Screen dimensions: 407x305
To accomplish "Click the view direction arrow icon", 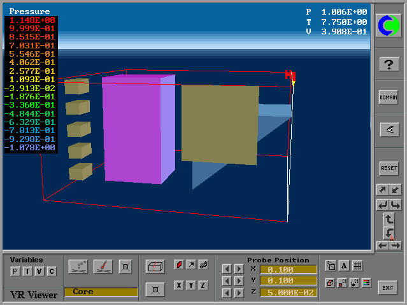I will (389, 129).
